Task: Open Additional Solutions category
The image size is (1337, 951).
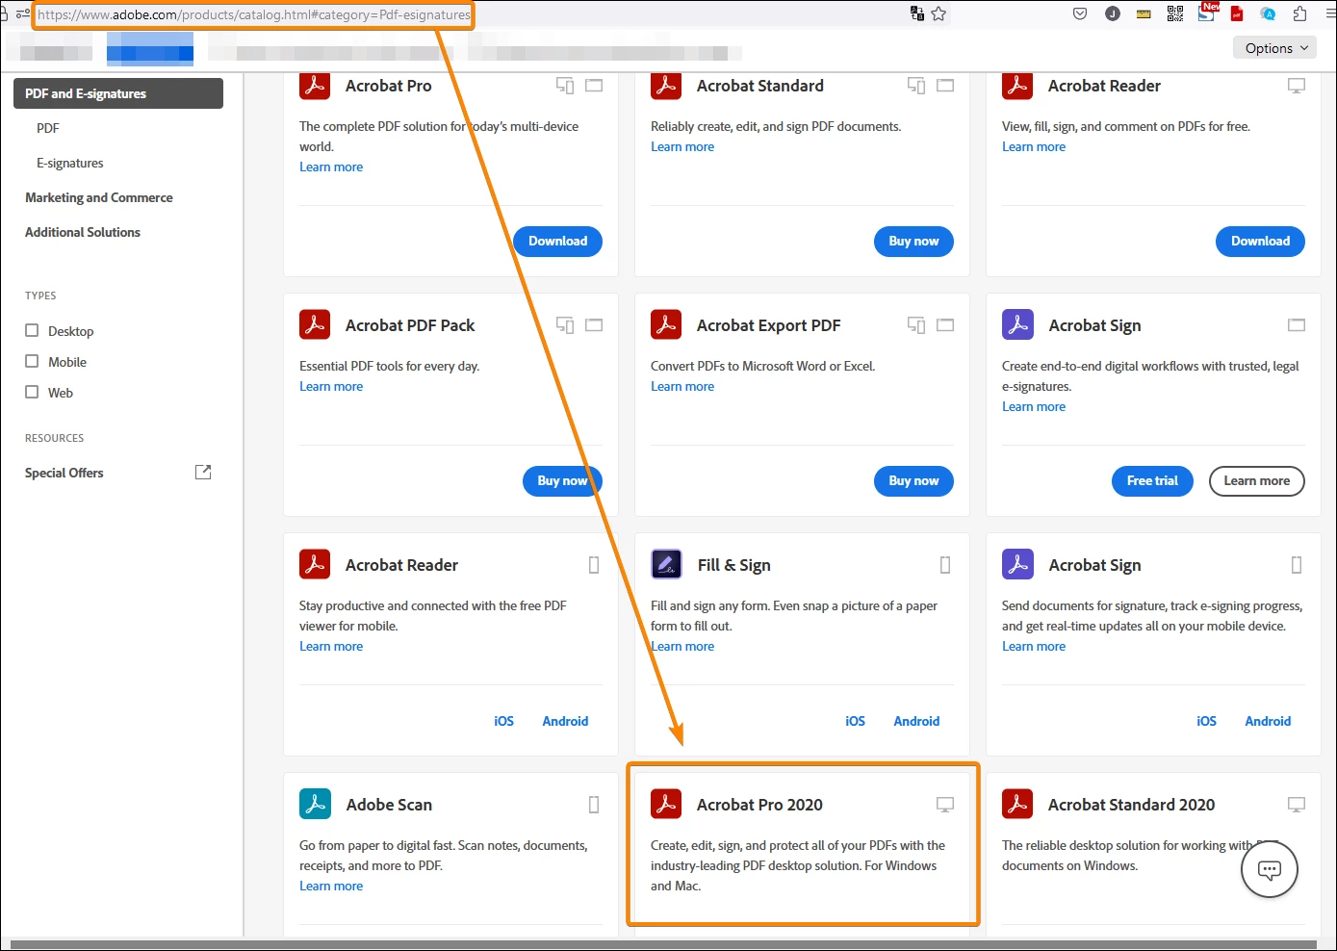Action: (x=83, y=232)
